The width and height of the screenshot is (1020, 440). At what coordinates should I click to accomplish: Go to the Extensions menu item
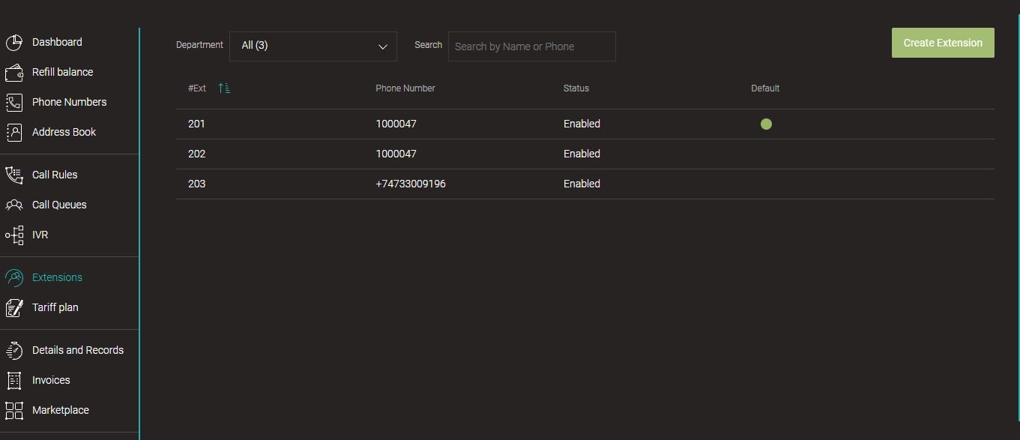(x=57, y=278)
